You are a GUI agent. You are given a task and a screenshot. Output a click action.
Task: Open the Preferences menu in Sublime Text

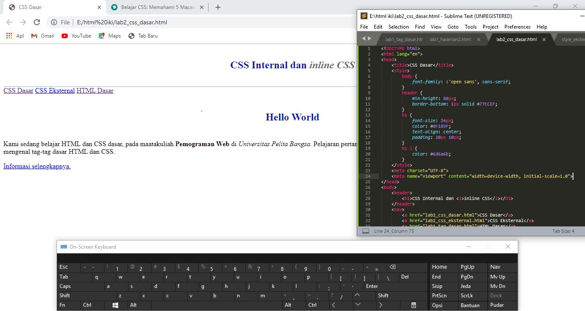517,26
